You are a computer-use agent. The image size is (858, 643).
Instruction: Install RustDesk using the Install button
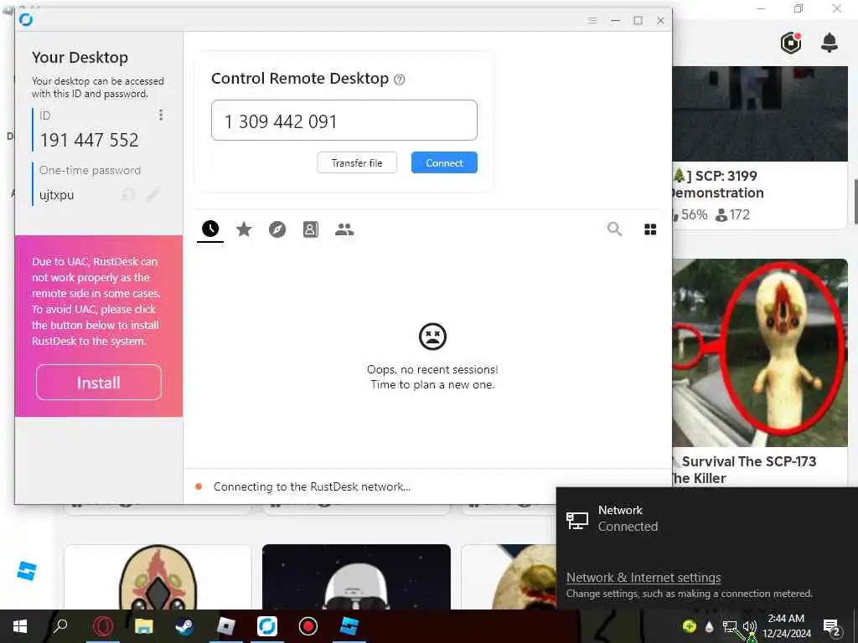[99, 382]
